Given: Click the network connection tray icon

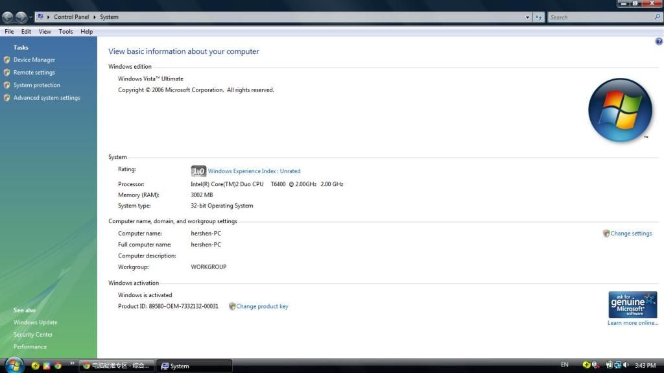Looking at the screenshot, I should click(617, 365).
